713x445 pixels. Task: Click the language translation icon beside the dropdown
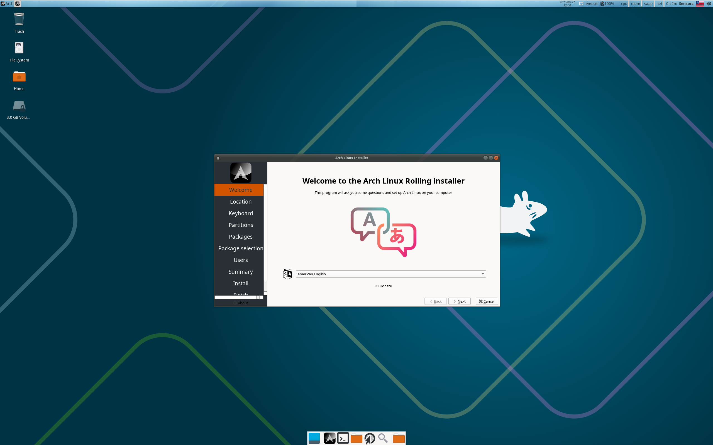[287, 274]
